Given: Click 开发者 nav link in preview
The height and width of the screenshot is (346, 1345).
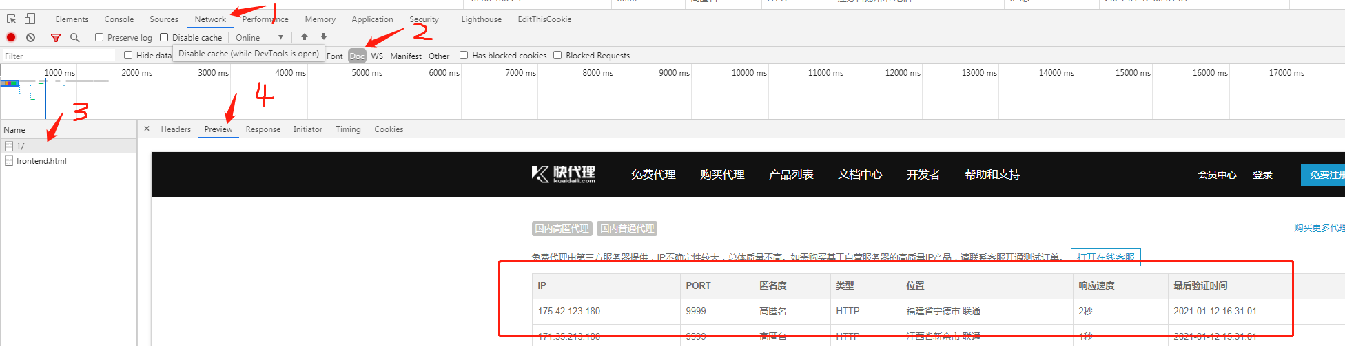Looking at the screenshot, I should (923, 175).
